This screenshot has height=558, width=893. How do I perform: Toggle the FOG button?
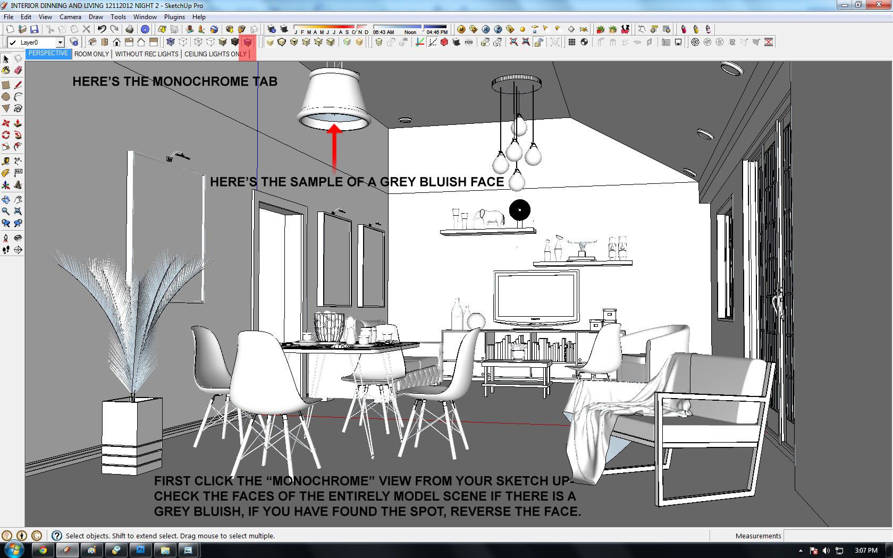(469, 42)
